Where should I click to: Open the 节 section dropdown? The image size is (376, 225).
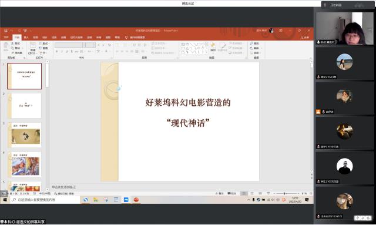[43, 53]
